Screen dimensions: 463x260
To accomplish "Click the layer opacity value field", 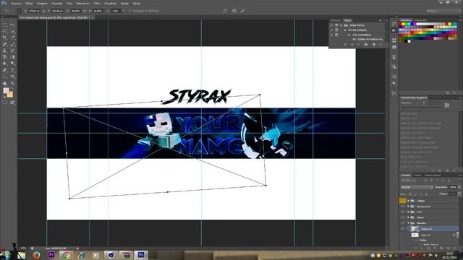I will (453, 187).
